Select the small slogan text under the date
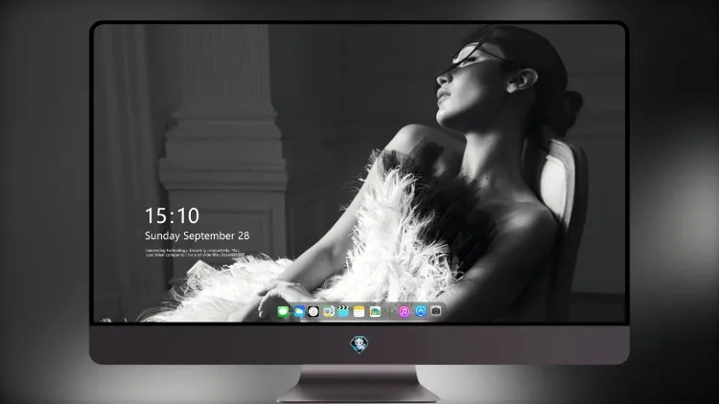 click(195, 253)
